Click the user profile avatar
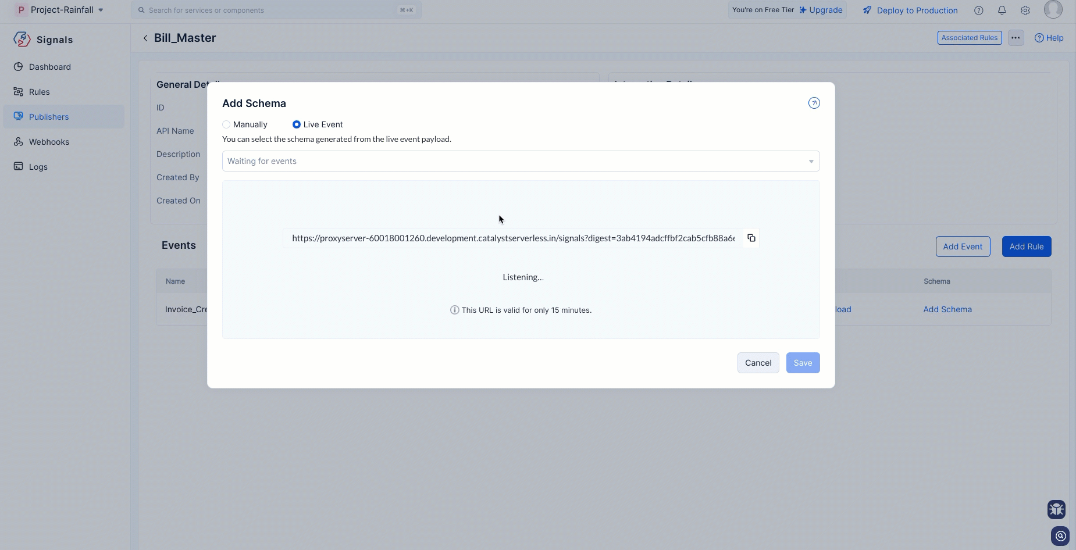 tap(1053, 9)
